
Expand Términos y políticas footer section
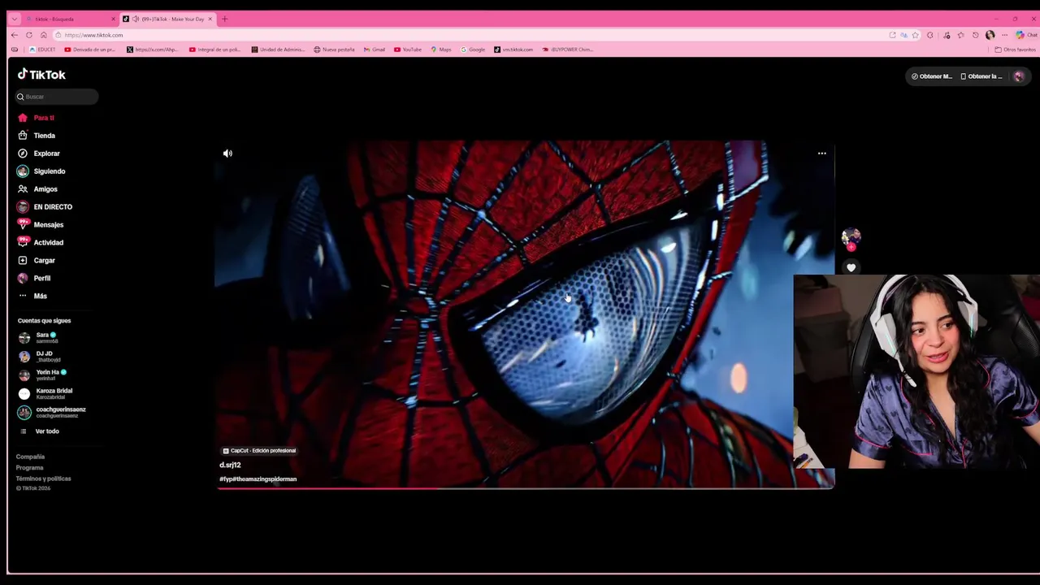click(x=43, y=479)
